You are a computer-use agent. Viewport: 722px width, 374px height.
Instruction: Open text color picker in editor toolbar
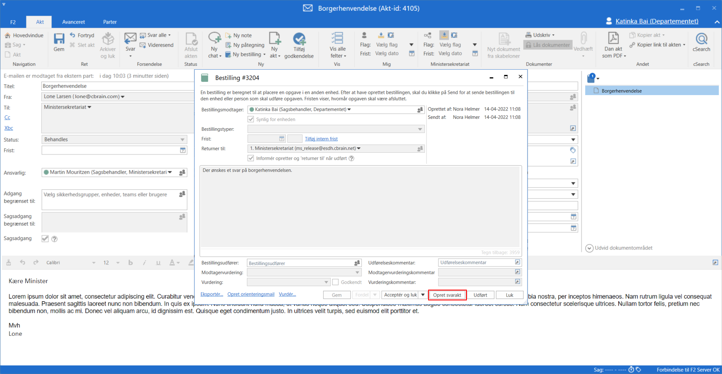[174, 263]
